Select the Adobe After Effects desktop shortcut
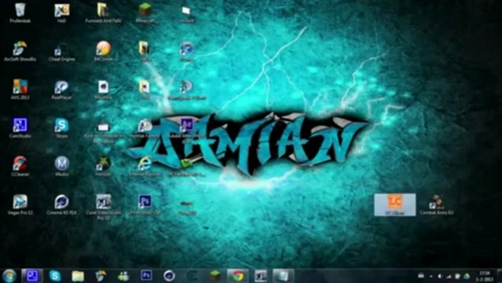This screenshot has height=283, width=502. (187, 130)
